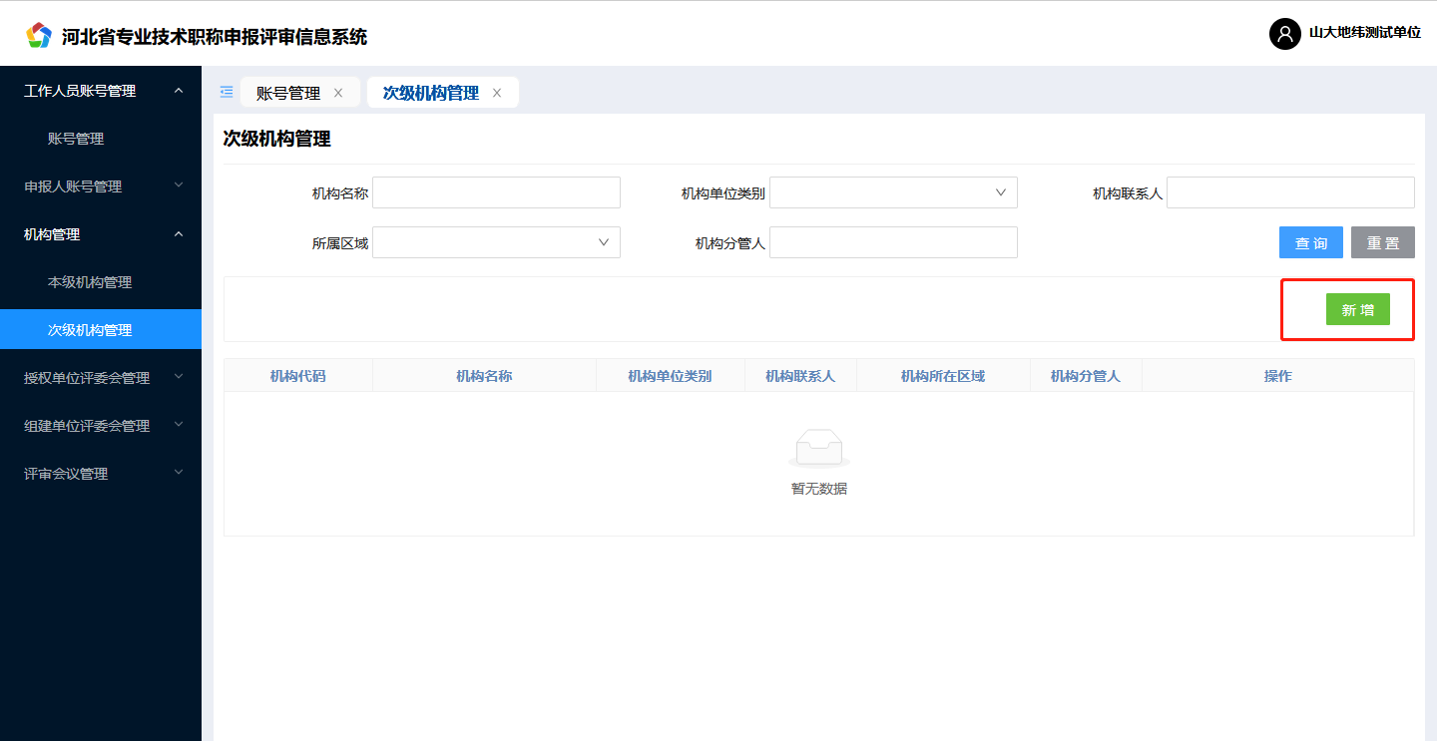
Task: Click the person silhouette icon in top-right corner
Action: coord(1284,33)
